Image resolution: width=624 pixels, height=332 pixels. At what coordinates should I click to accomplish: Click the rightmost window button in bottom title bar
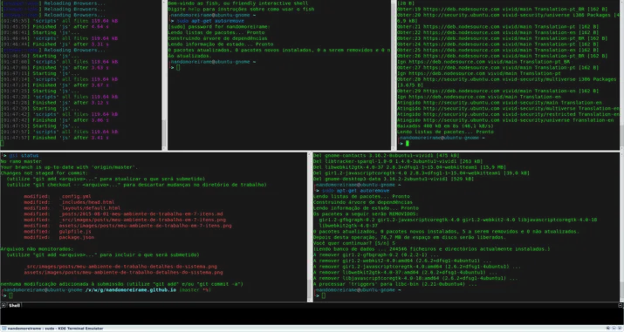(620, 329)
